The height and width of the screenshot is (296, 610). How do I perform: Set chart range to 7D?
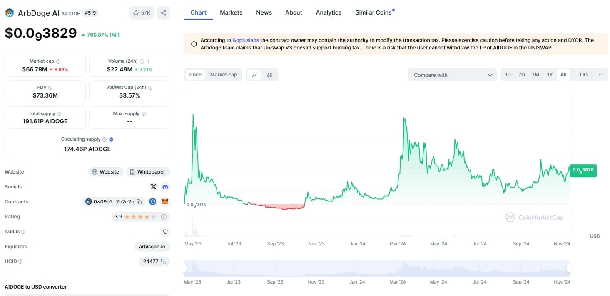point(521,75)
